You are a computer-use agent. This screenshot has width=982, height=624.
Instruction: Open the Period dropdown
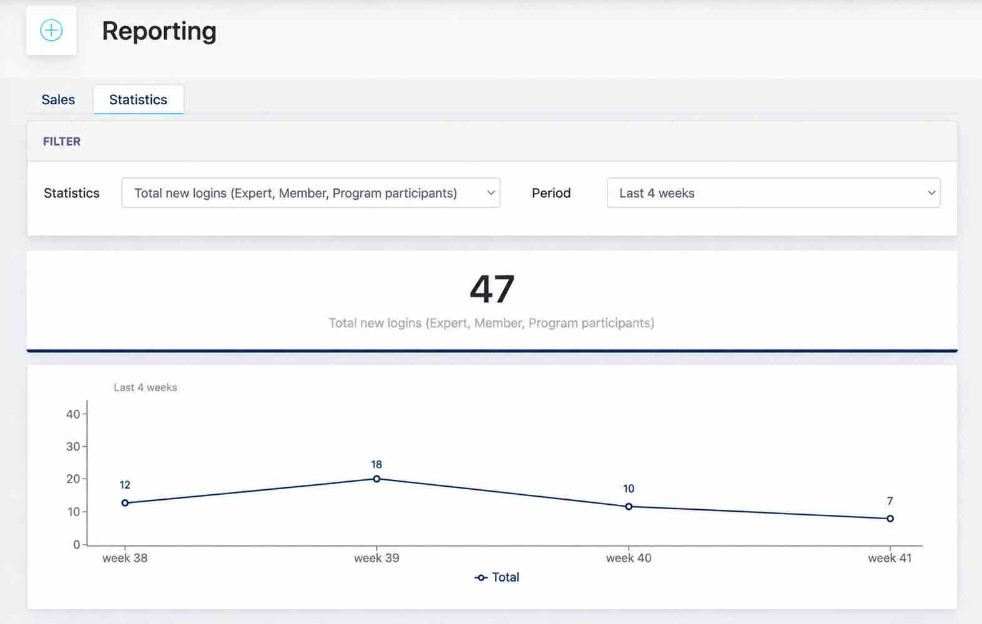pyautogui.click(x=773, y=193)
